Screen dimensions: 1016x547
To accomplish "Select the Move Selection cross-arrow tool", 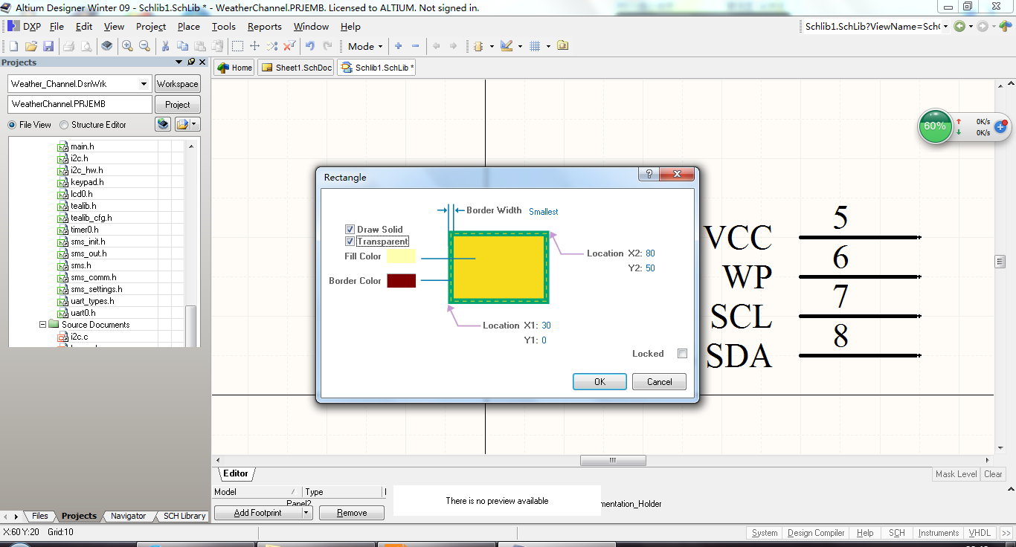I will tap(254, 46).
